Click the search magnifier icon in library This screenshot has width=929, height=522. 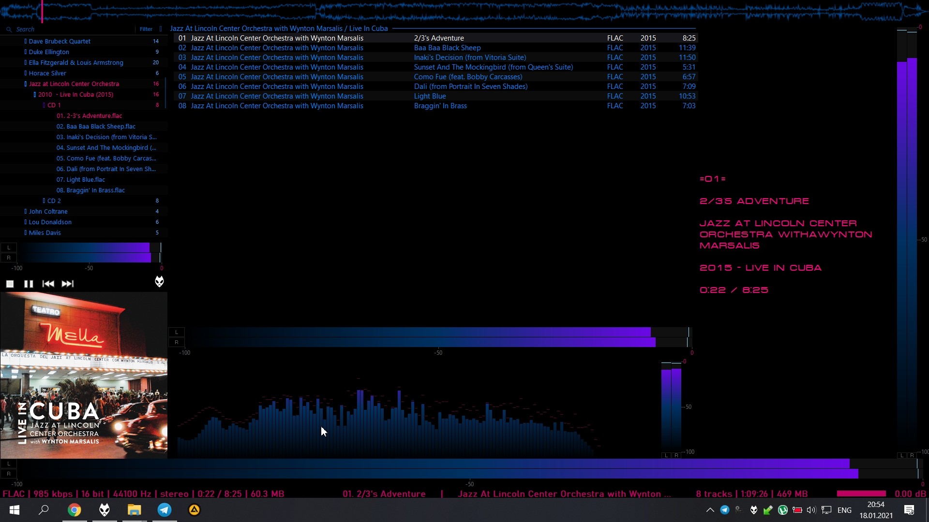tap(9, 29)
